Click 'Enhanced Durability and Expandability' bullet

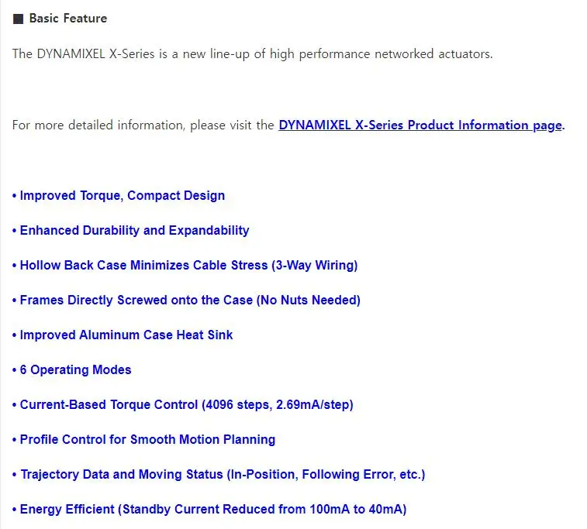130,230
